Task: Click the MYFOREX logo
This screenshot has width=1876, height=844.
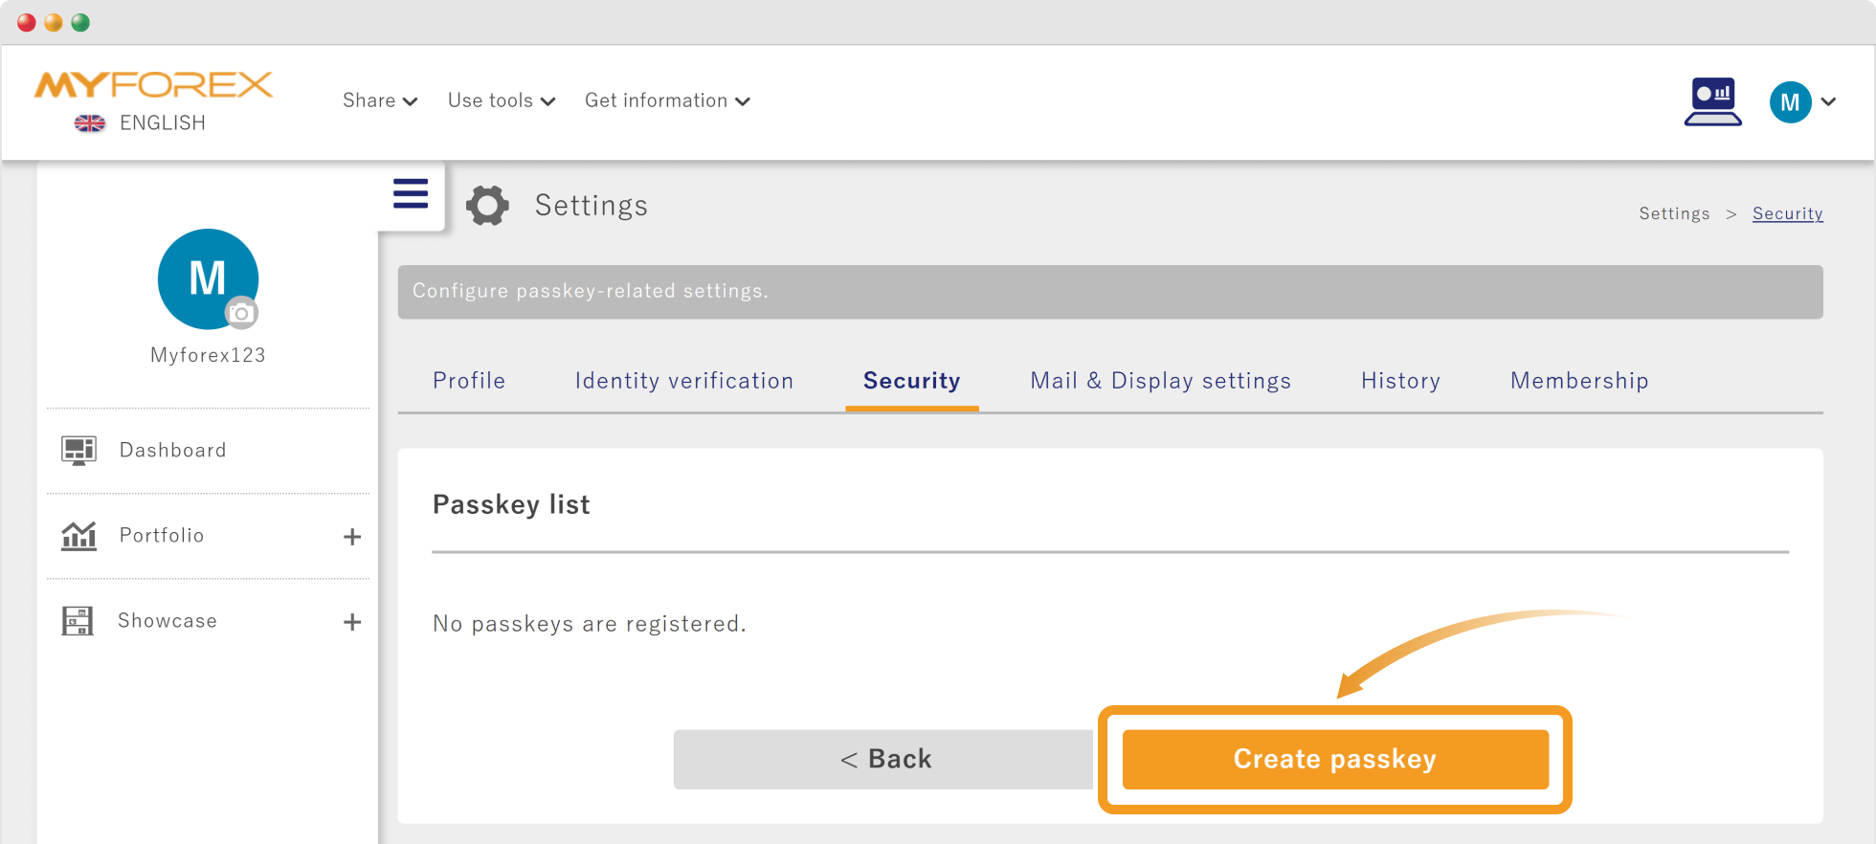Action: coord(153,85)
